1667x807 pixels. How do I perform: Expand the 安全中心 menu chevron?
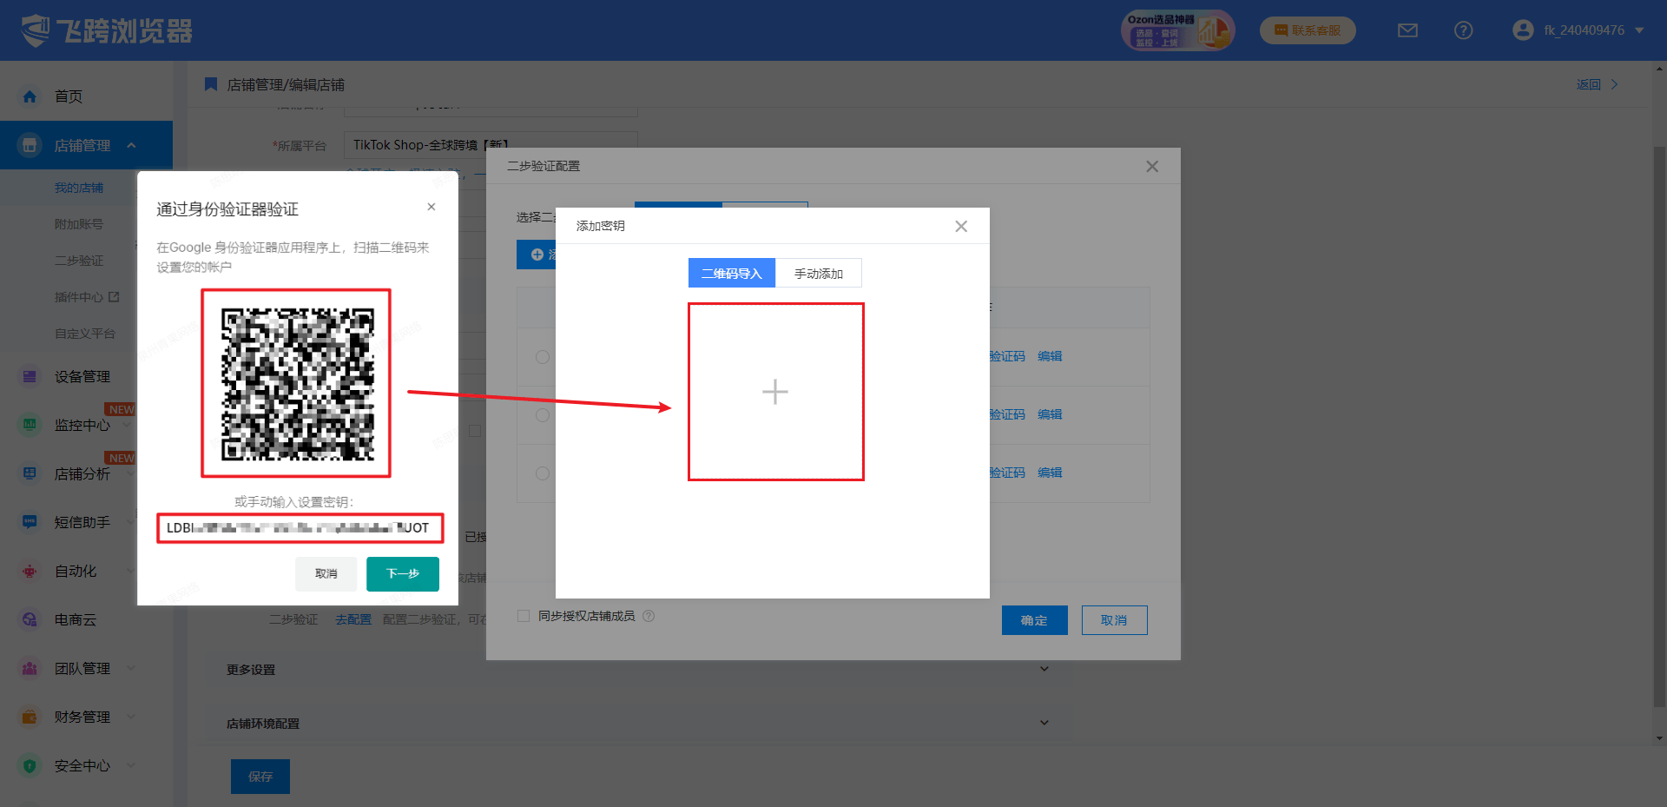pyautogui.click(x=131, y=765)
